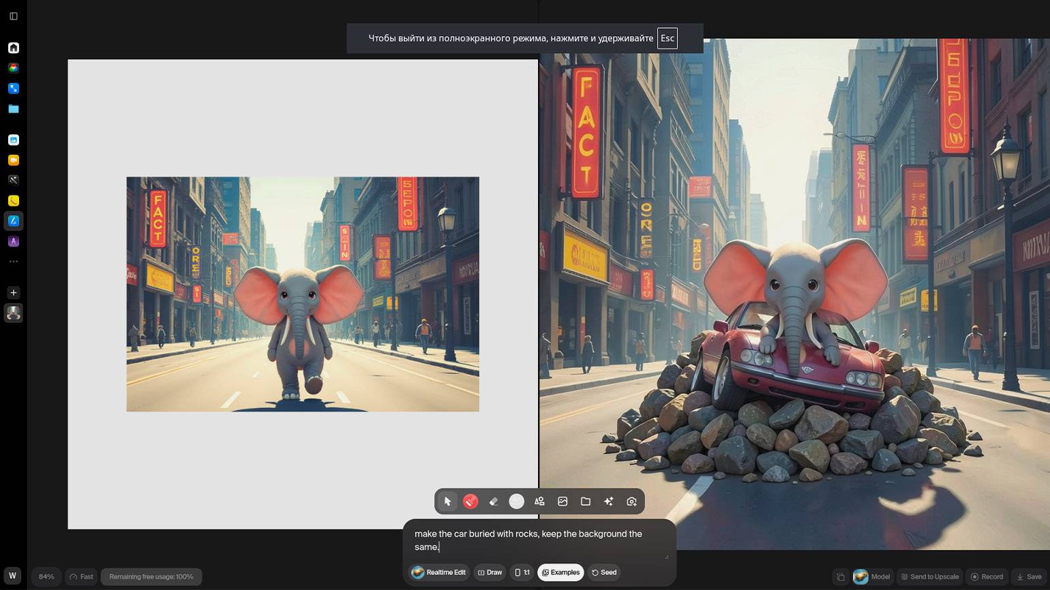Screen dimensions: 1050x590
Task: Click the Save button
Action: click(1029, 576)
